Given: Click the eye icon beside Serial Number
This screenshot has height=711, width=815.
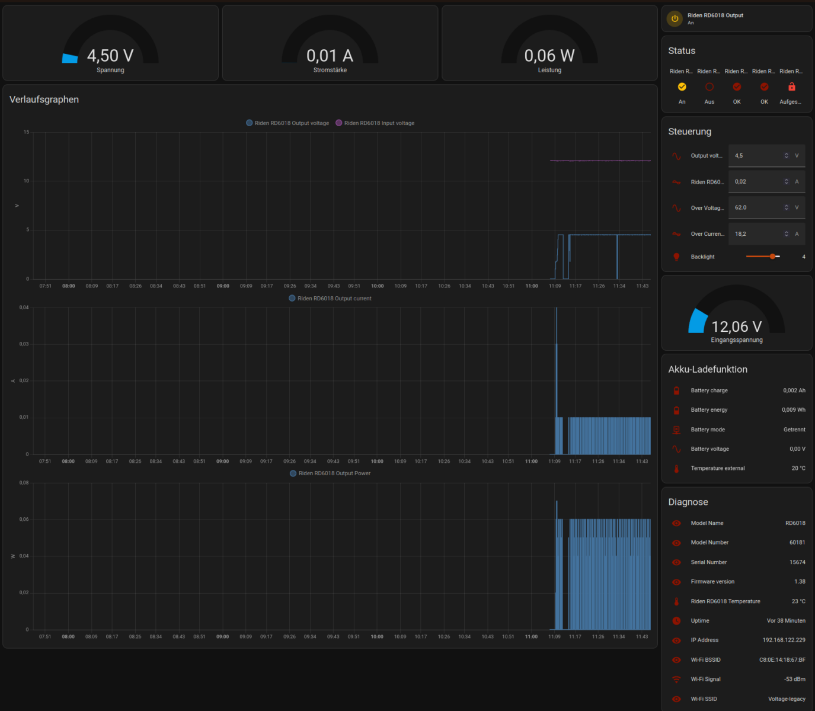Looking at the screenshot, I should click(676, 562).
